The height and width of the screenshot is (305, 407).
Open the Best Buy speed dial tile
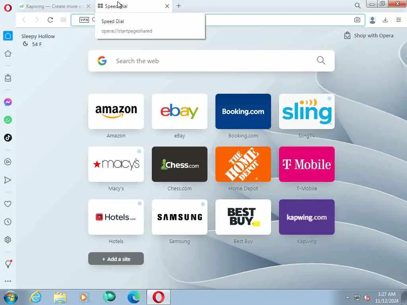(243, 217)
